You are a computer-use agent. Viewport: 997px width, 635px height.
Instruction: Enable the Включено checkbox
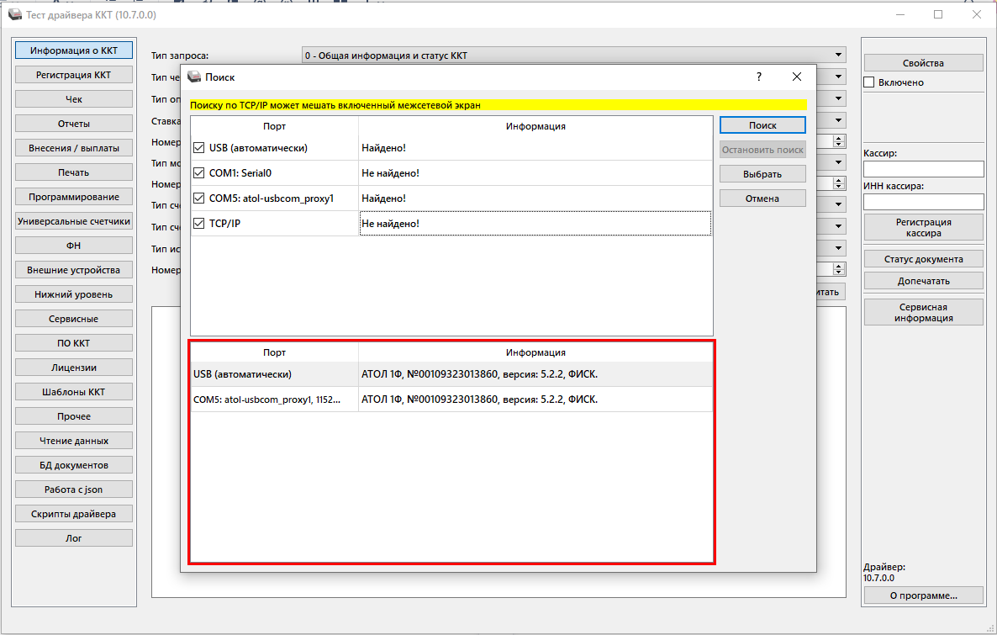point(870,82)
